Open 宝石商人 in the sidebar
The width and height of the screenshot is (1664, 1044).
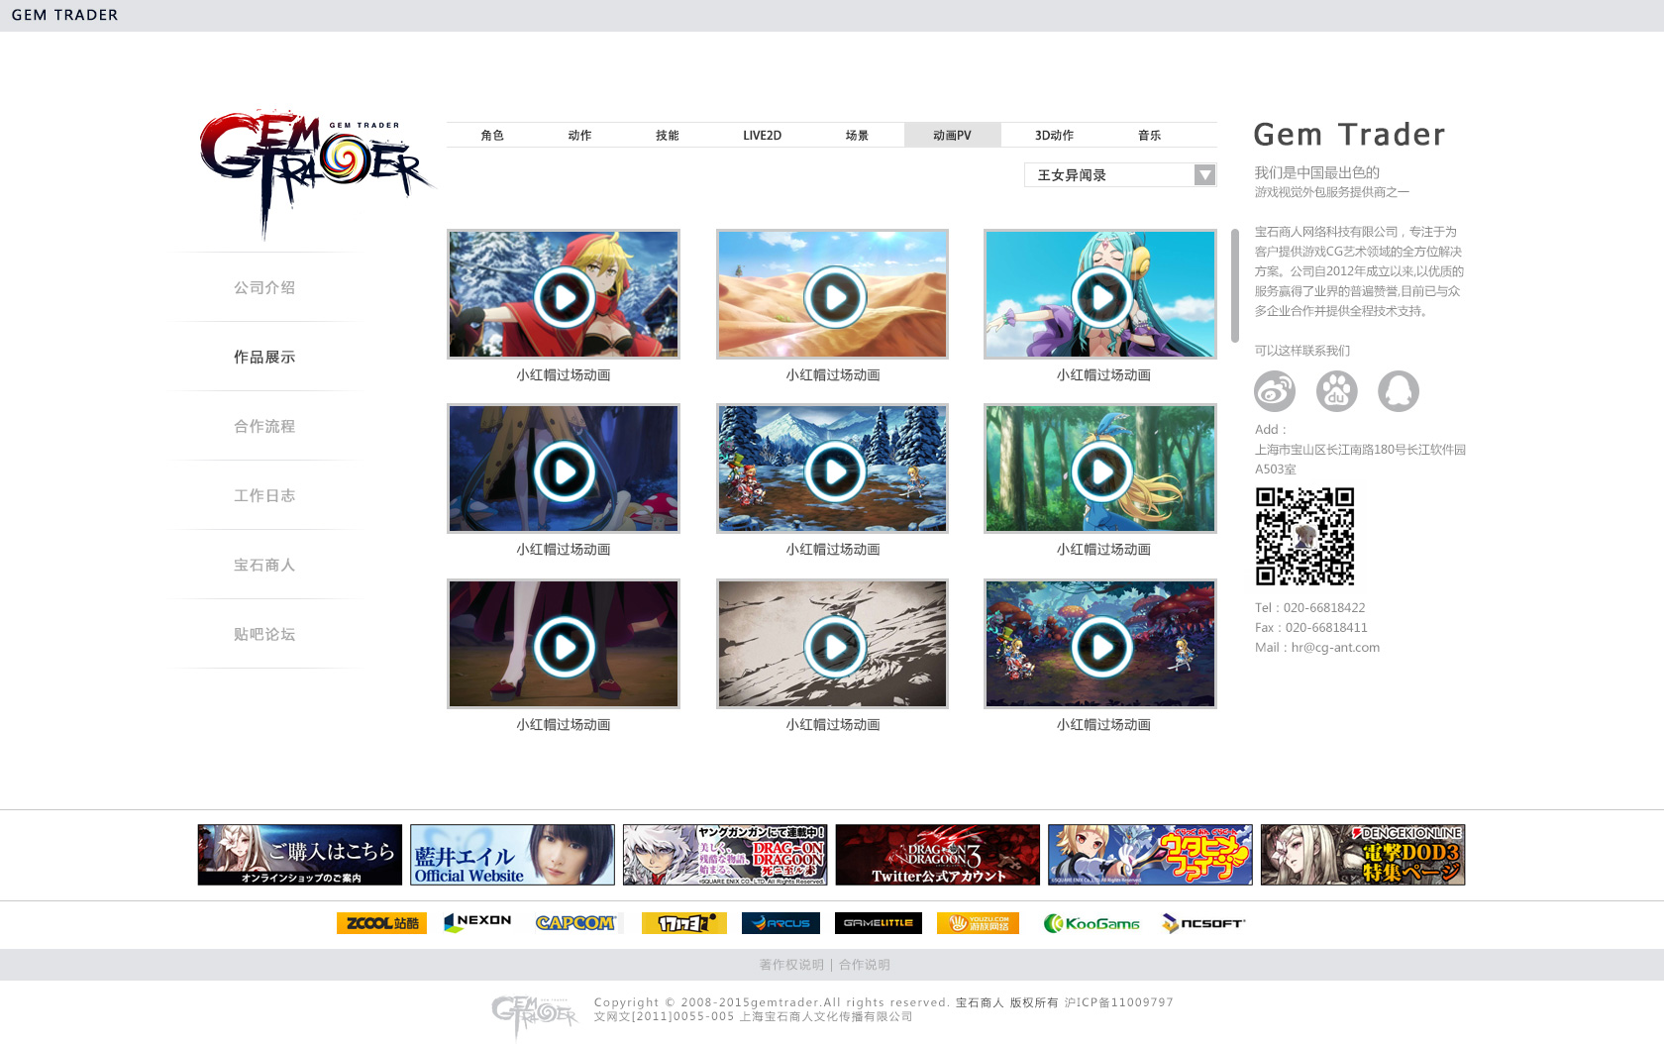tap(264, 565)
